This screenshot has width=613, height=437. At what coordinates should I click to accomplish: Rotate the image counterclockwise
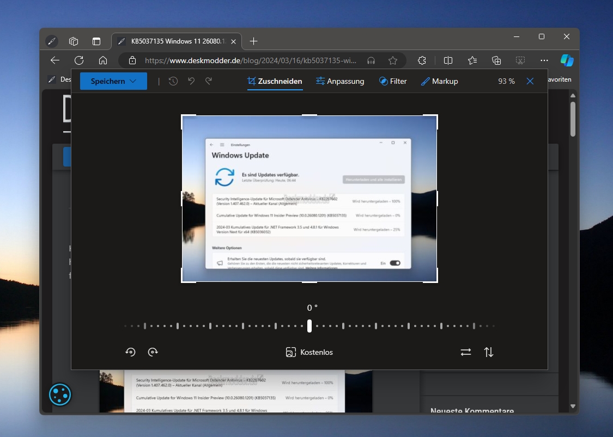click(x=131, y=352)
